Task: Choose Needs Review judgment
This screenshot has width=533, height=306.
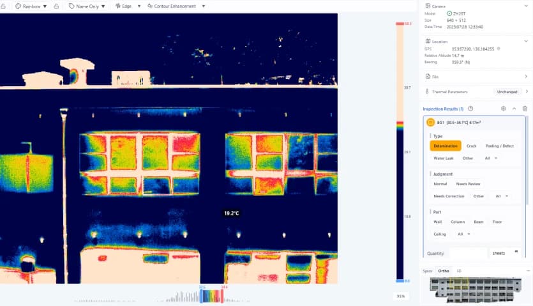Action: [x=468, y=184]
